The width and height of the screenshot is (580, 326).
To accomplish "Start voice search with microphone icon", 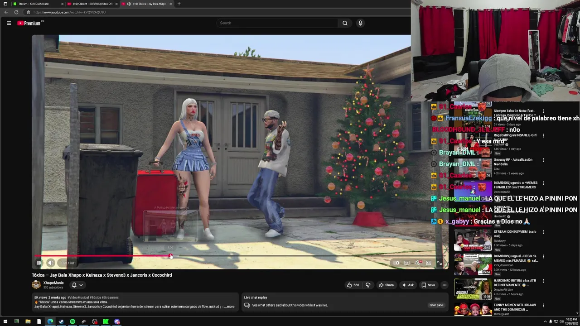I will coord(360,23).
